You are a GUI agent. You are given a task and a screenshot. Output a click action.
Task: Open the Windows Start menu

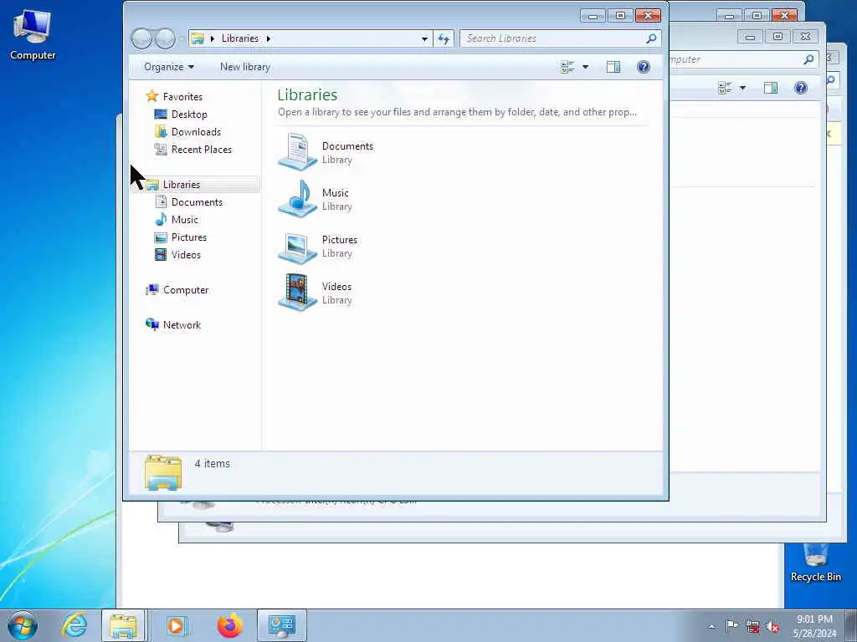(x=23, y=625)
